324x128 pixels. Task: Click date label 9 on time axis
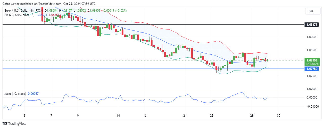[x=78, y=116]
